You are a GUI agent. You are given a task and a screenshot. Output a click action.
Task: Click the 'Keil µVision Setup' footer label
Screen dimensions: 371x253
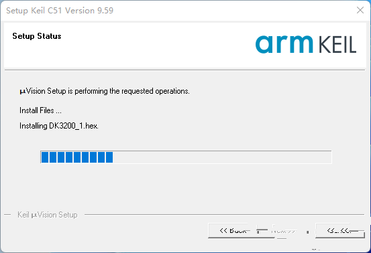coord(48,215)
